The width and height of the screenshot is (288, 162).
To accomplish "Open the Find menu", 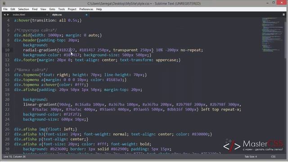I will point(35,9).
